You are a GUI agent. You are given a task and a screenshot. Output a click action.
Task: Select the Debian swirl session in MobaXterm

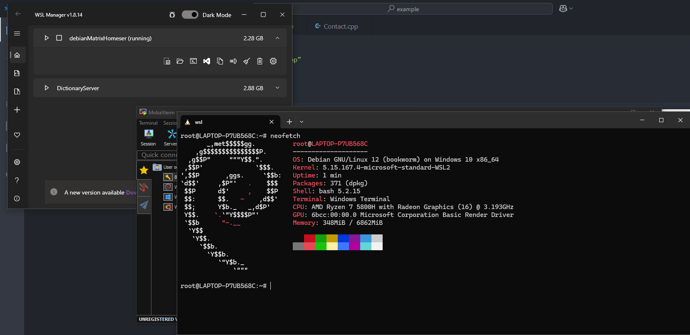pos(168,187)
